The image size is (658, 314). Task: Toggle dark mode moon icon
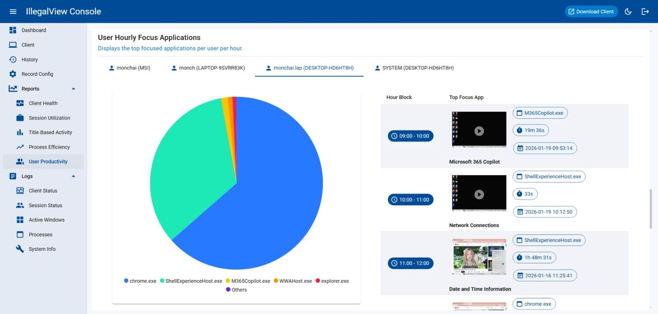point(628,11)
